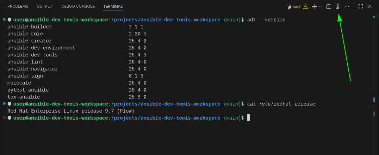Switch to the PROBLEMS tab
Screen dimensions: 379x155
pos(18,7)
